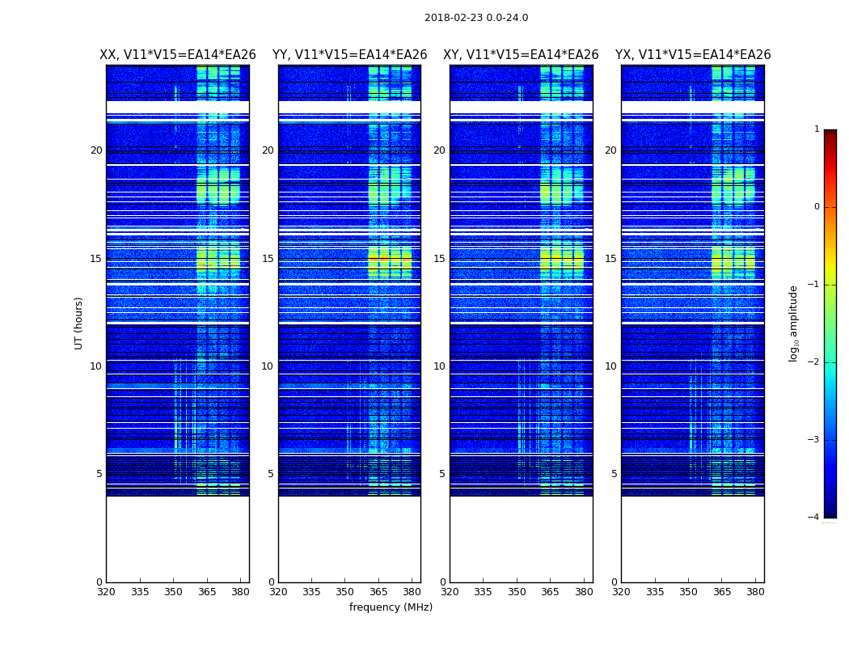Click the colorbar tick labeled 0
849x647 pixels.
(x=817, y=207)
